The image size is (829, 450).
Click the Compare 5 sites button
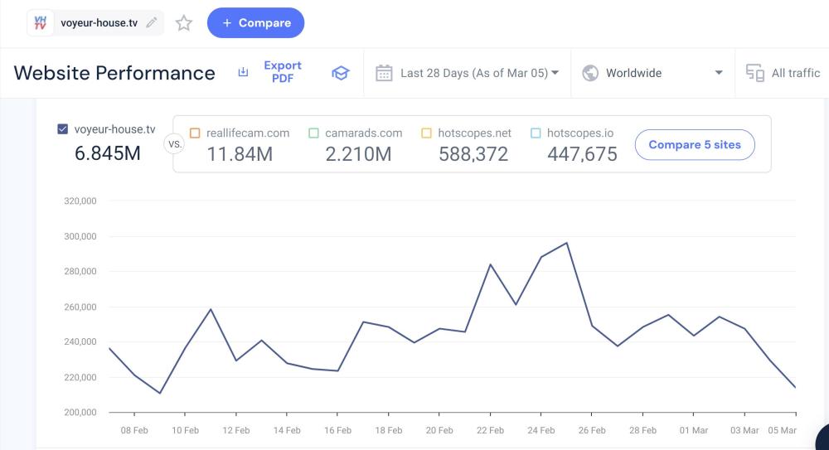pos(694,144)
